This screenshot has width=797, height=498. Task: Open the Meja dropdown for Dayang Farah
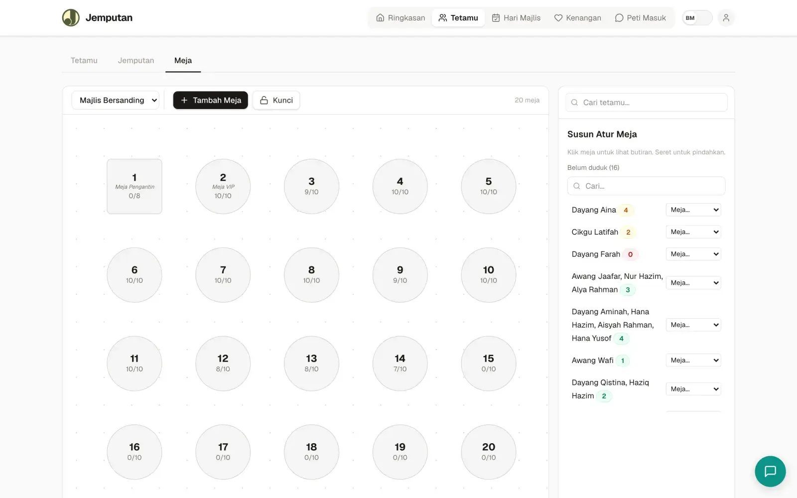point(693,254)
